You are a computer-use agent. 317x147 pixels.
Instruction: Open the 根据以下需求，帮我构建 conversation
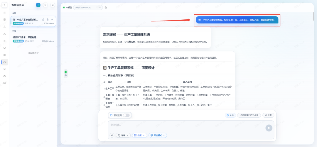pyautogui.click(x=33, y=39)
